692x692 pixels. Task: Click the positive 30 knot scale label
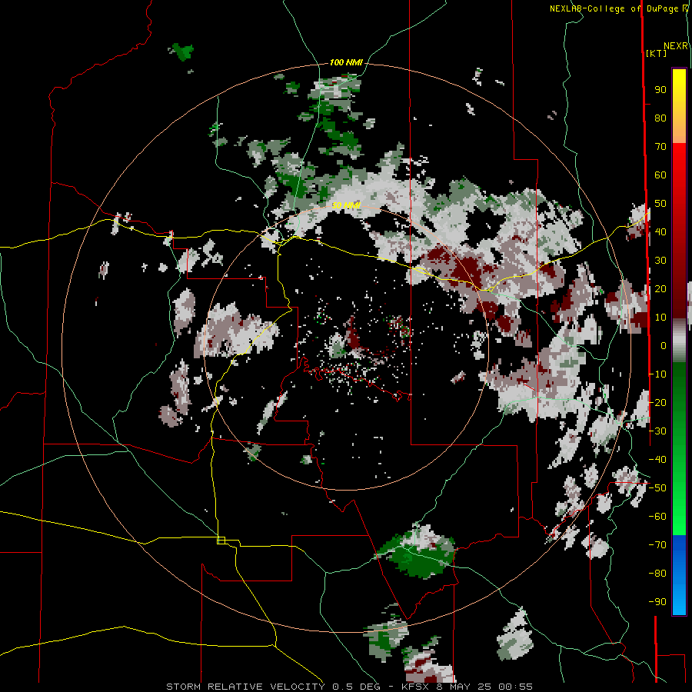pos(660,261)
